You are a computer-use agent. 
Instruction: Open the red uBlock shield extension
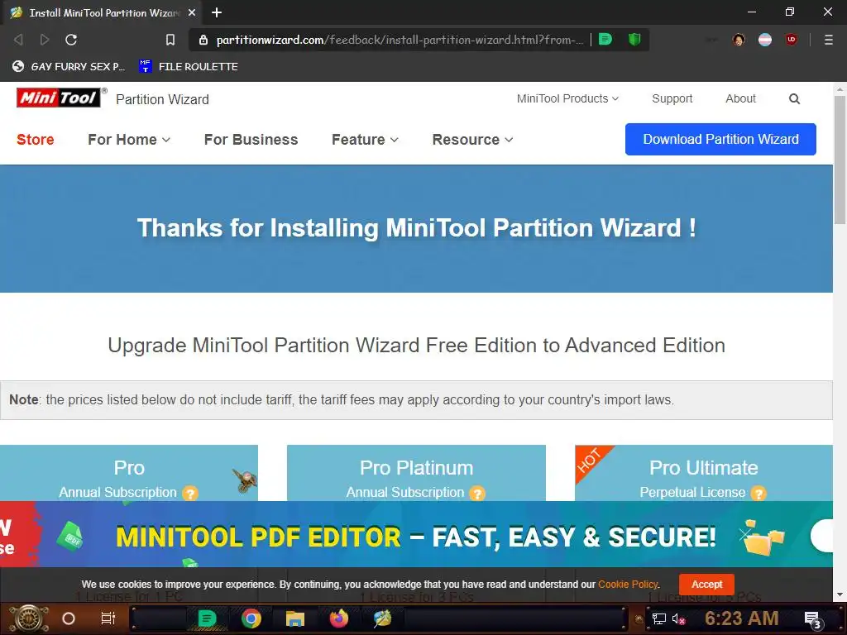click(x=792, y=40)
